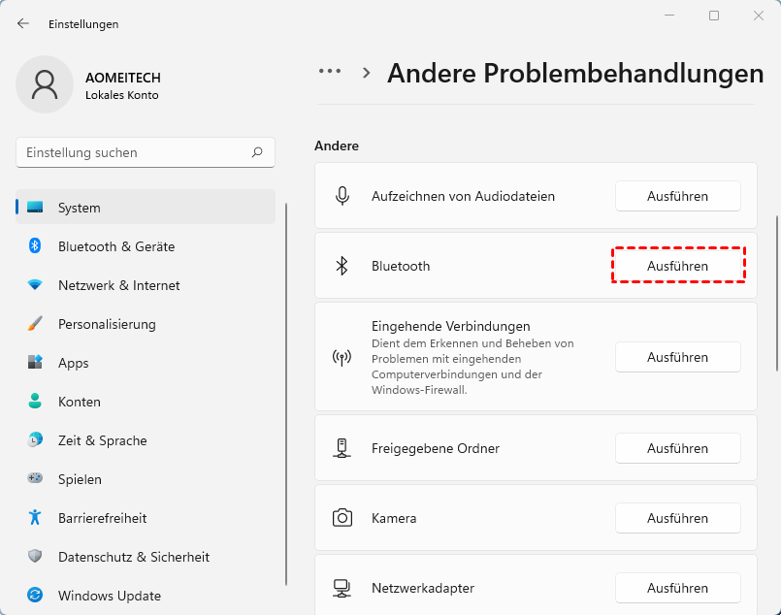Open the Apps settings page
Image resolution: width=781 pixels, height=615 pixels.
click(x=73, y=363)
